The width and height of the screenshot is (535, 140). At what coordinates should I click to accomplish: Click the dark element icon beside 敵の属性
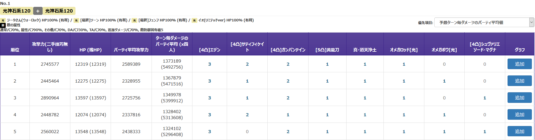pyautogui.click(x=3, y=25)
